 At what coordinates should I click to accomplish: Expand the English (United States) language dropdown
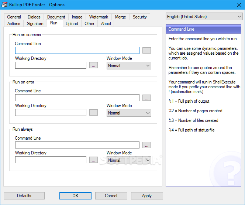(x=204, y=17)
